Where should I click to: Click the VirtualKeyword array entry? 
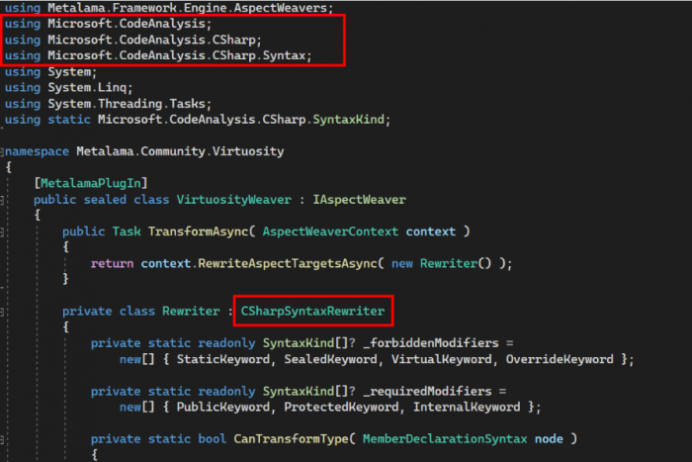coord(441,359)
